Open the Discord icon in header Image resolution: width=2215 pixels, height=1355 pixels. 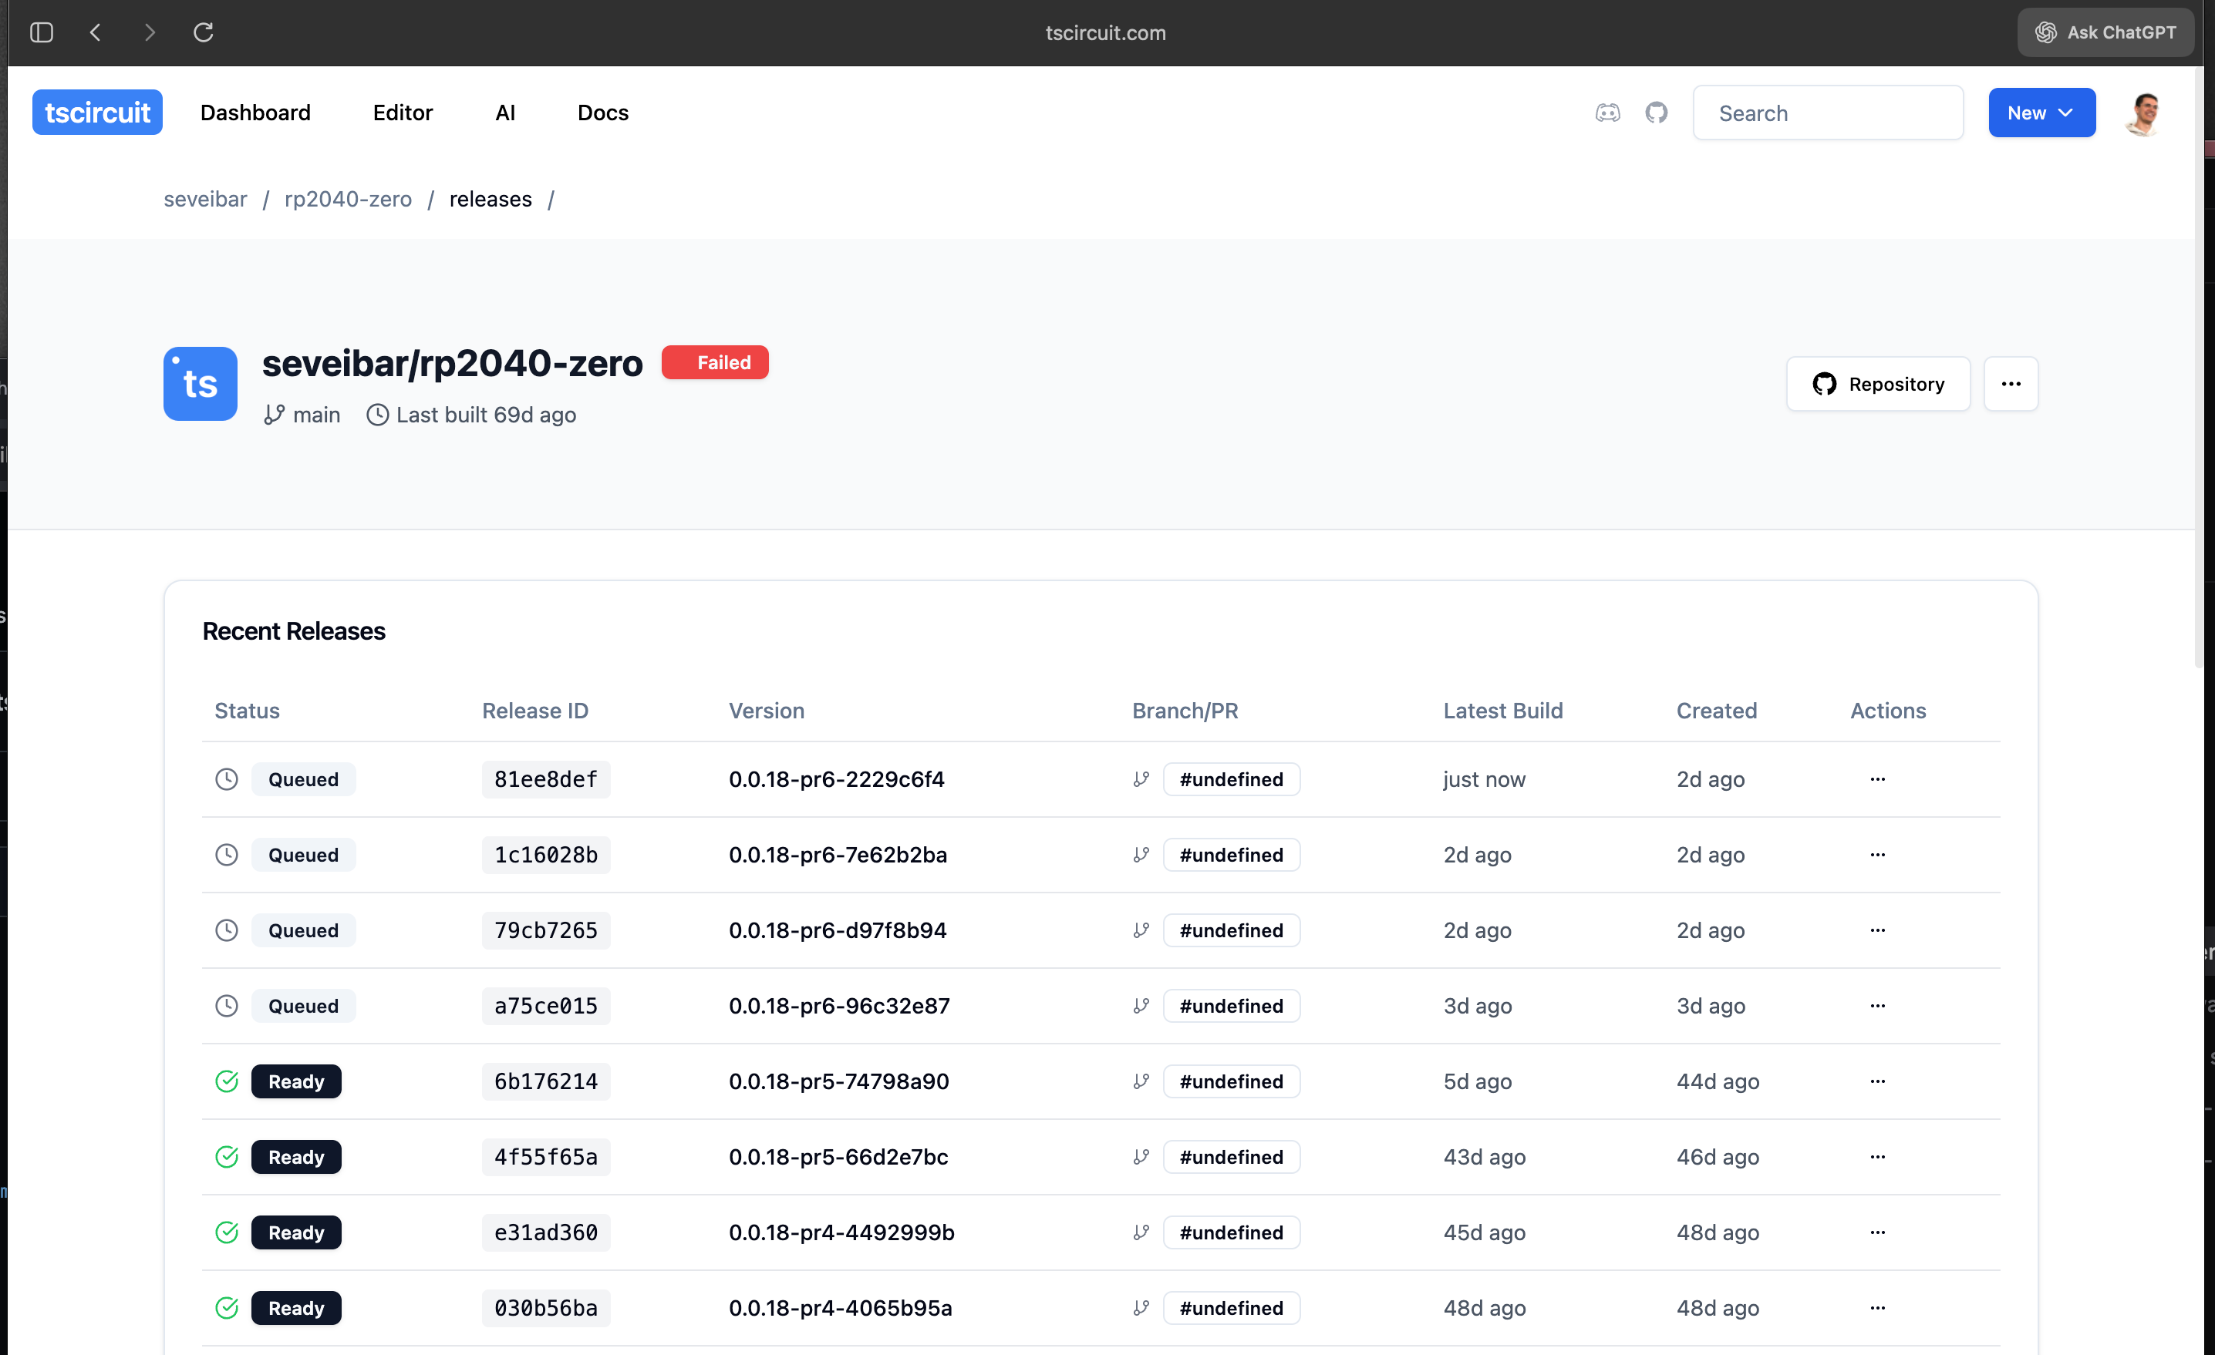point(1607,113)
